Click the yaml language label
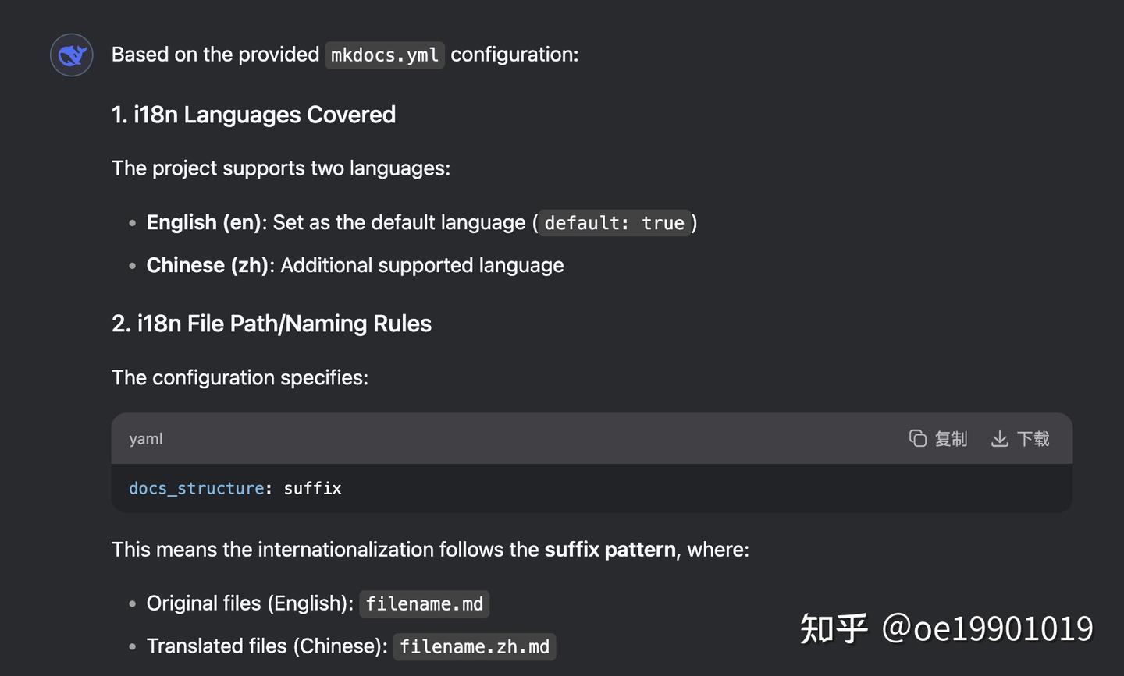The width and height of the screenshot is (1124, 676). [x=146, y=438]
